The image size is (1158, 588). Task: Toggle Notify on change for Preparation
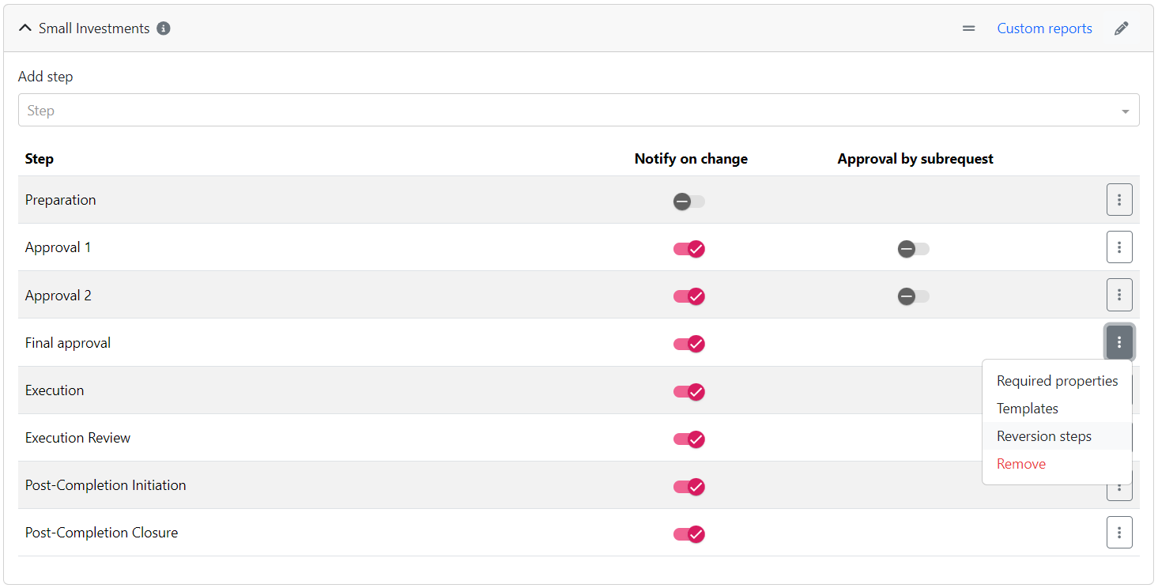(689, 202)
